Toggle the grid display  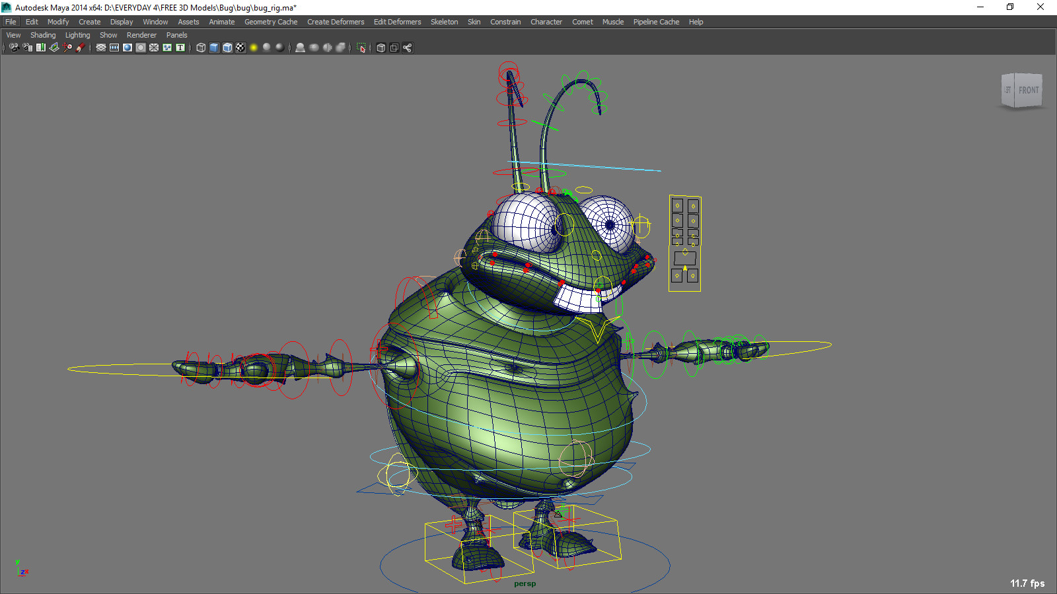coord(100,48)
